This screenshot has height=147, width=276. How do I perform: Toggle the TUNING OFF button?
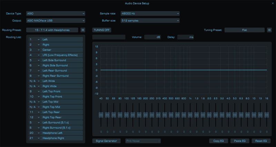pos(102,30)
